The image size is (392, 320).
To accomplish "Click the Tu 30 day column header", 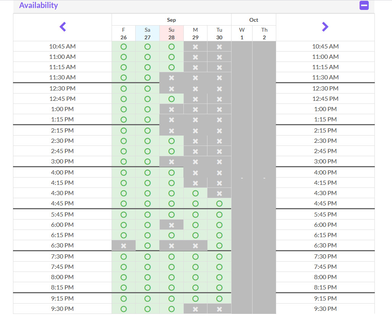I will coord(219,34).
